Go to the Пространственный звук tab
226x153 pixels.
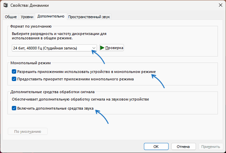pyautogui.click(x=89, y=17)
